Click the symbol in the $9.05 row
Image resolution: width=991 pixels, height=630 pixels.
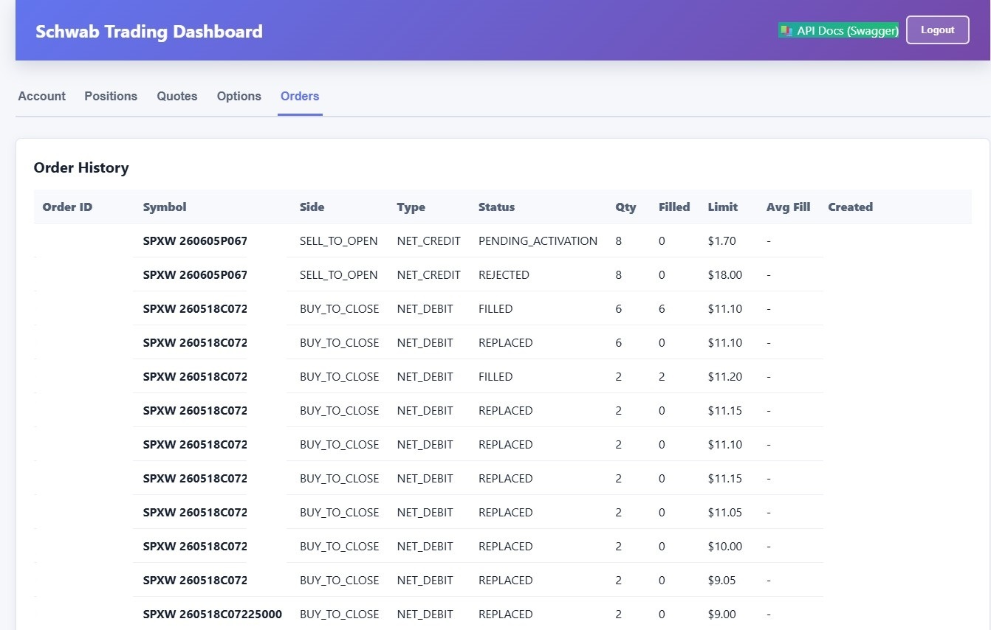click(195, 581)
